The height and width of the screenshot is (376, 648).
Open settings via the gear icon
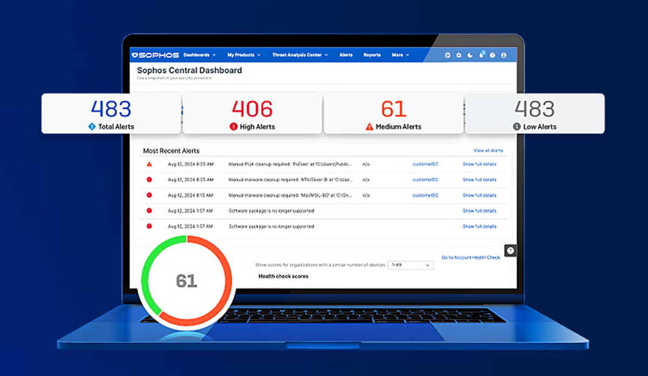pyautogui.click(x=459, y=55)
